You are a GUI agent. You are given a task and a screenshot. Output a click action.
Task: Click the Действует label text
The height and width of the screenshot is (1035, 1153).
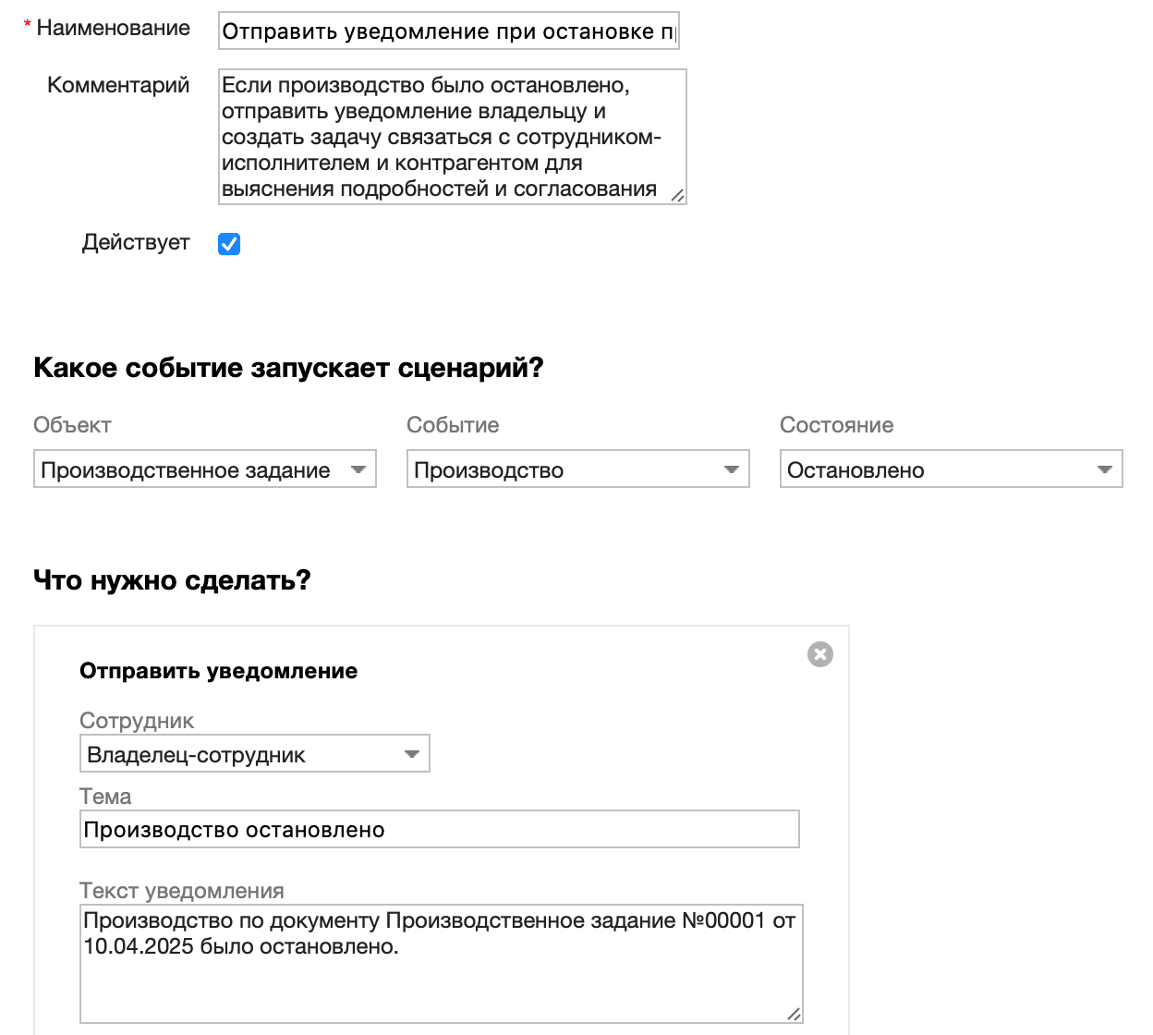point(137,242)
